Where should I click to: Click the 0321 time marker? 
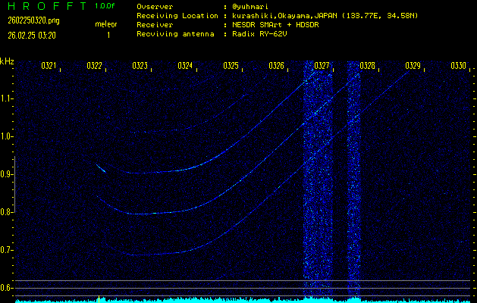(49, 66)
